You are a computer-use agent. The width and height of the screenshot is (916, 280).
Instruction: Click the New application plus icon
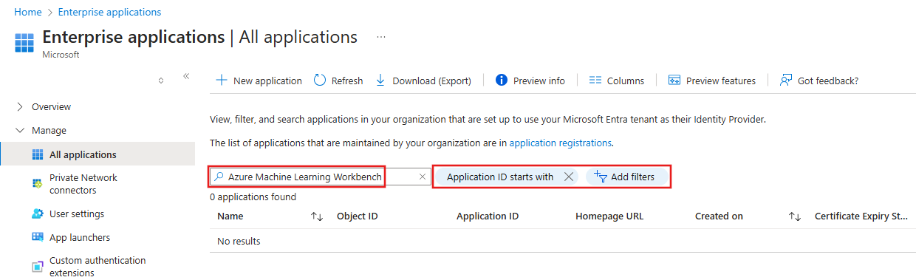221,81
